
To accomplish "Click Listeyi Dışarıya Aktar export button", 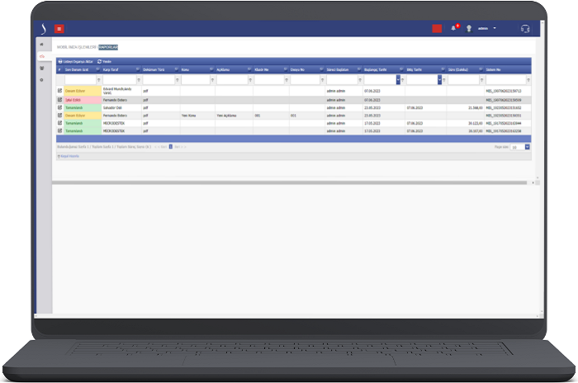I will pos(75,61).
